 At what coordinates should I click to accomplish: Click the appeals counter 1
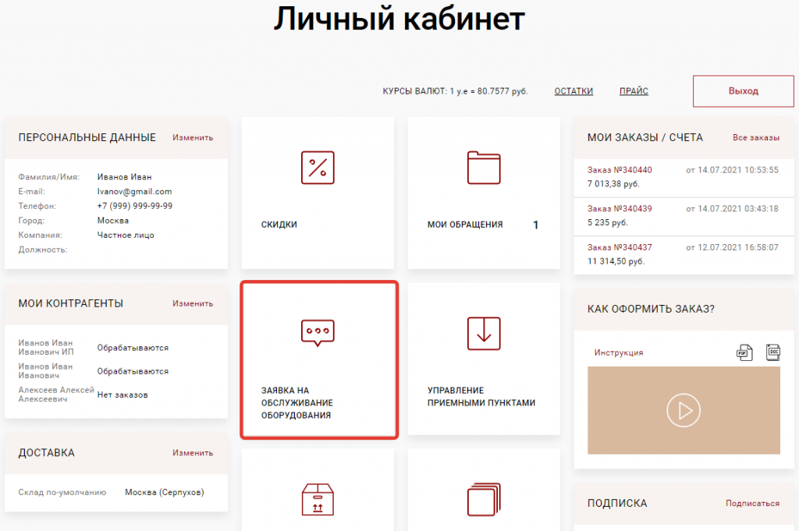point(535,225)
